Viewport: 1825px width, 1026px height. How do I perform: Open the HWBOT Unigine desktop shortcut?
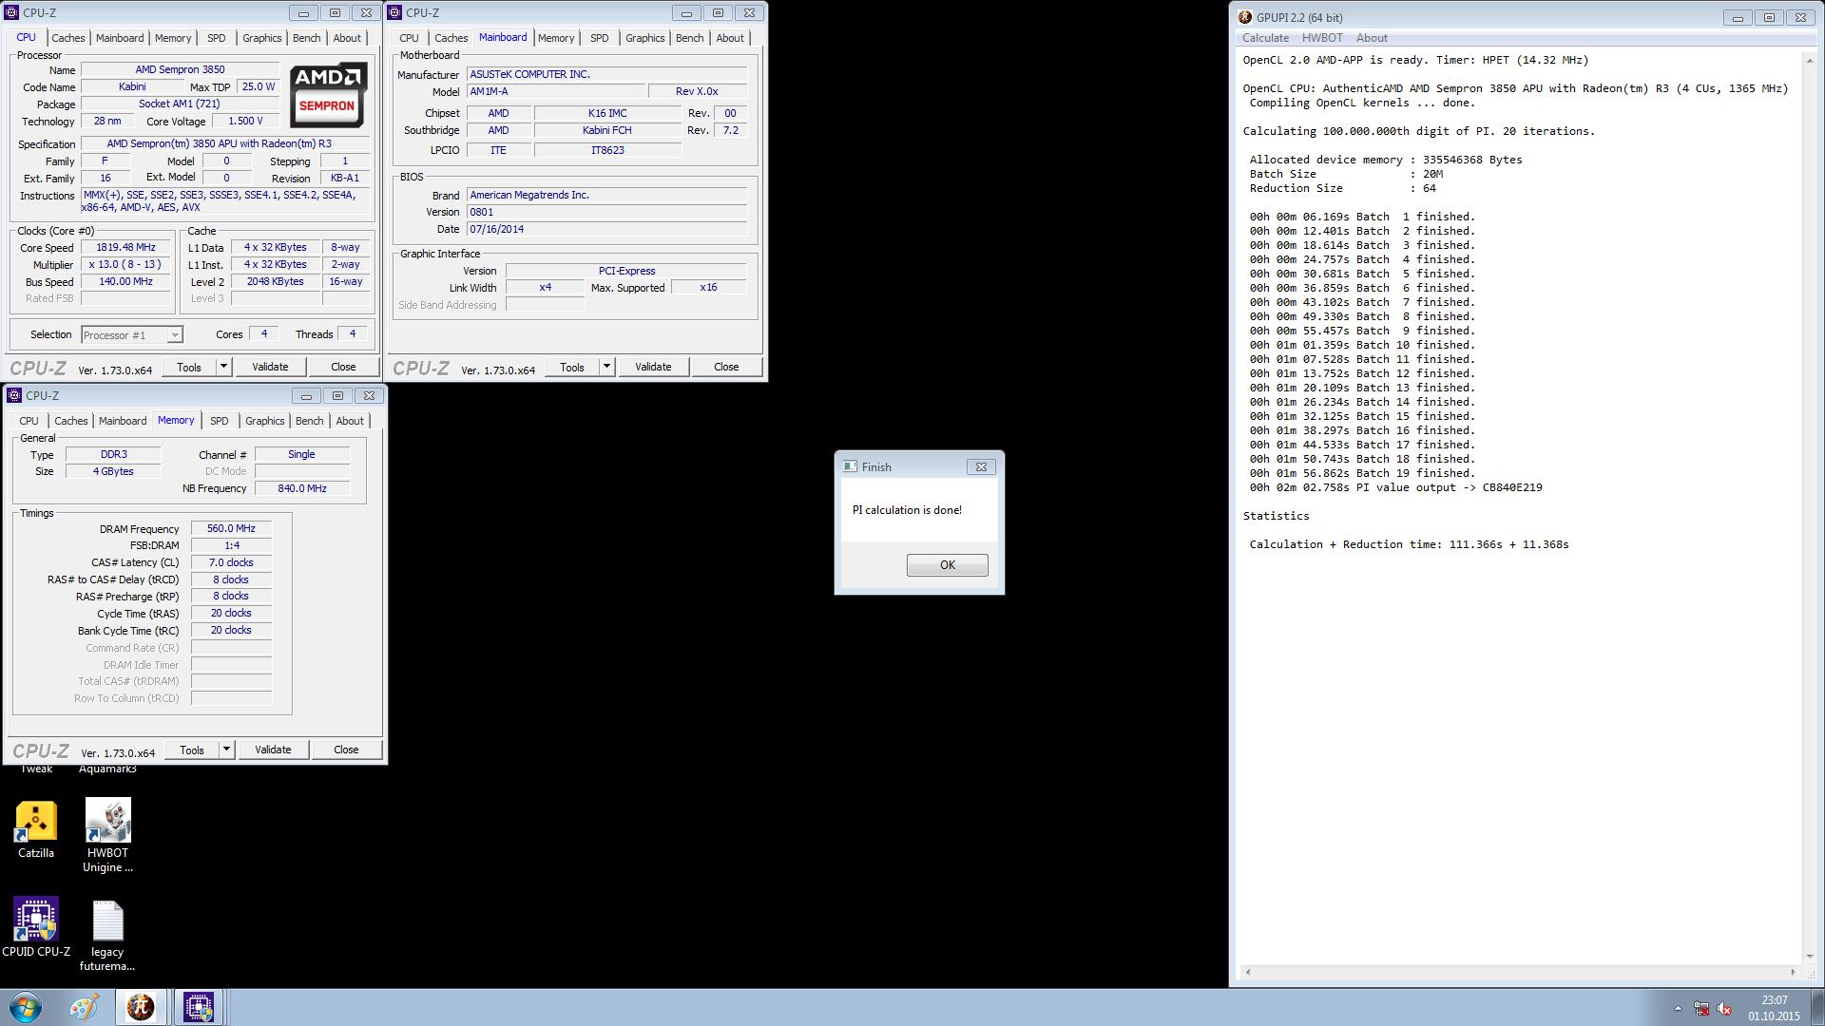click(x=107, y=834)
